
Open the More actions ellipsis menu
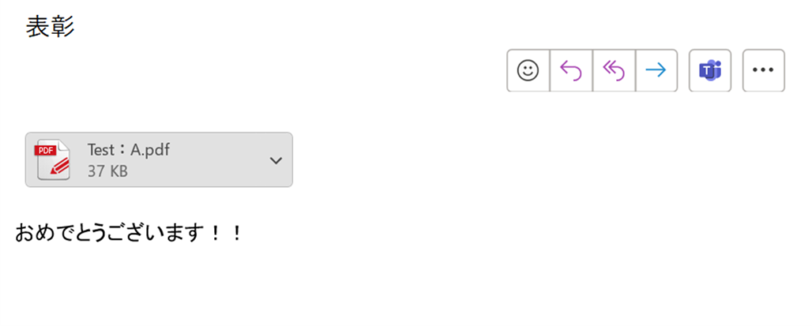pyautogui.click(x=763, y=71)
